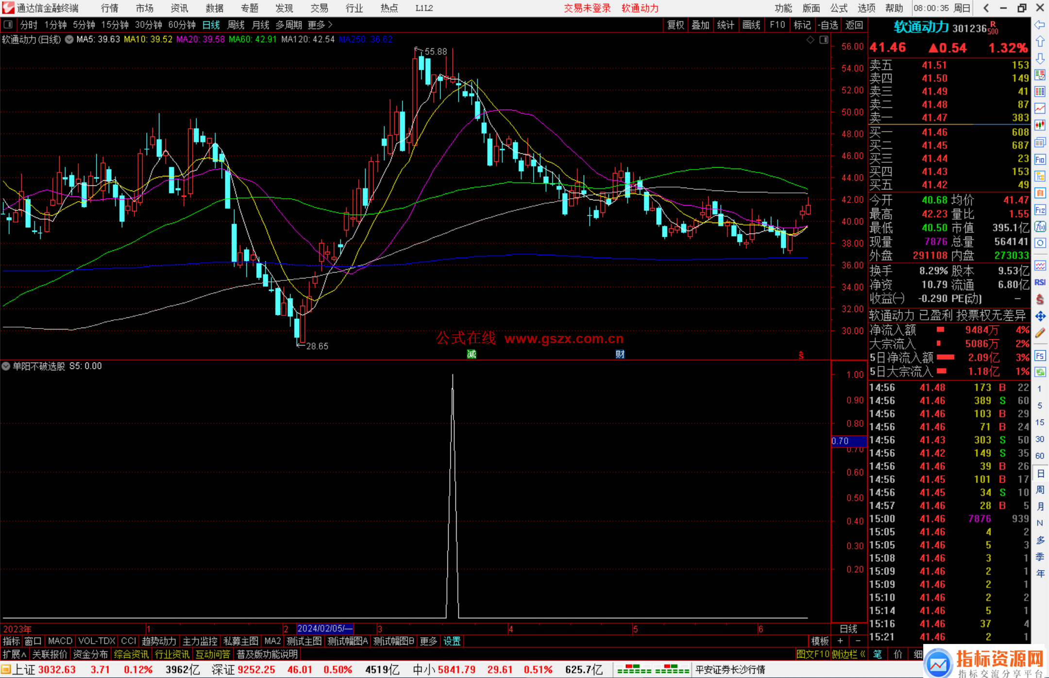1049x678 pixels.
Task: Click the left arrow back icon in sidebar
Action: [x=1040, y=25]
